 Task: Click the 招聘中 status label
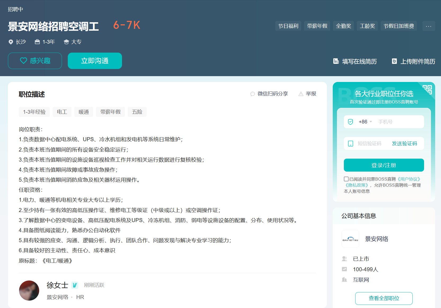pos(15,9)
